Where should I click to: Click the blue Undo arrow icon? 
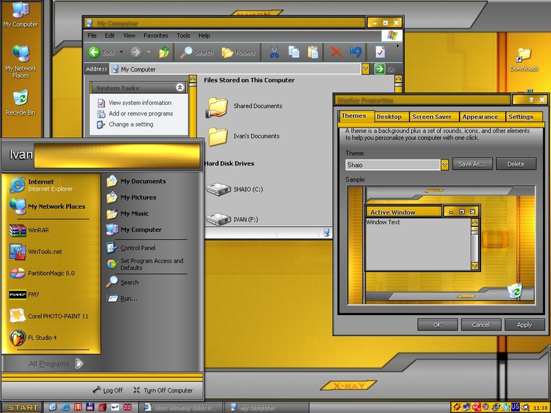356,52
